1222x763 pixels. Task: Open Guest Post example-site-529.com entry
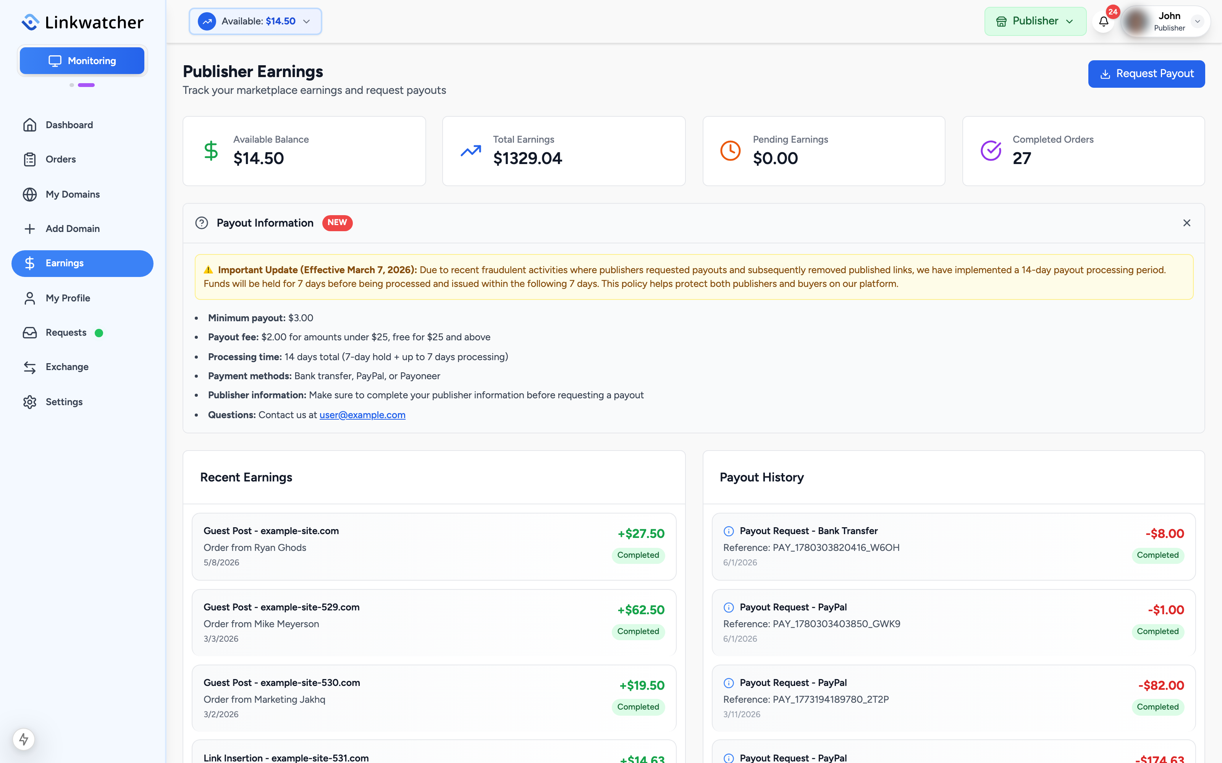(434, 622)
